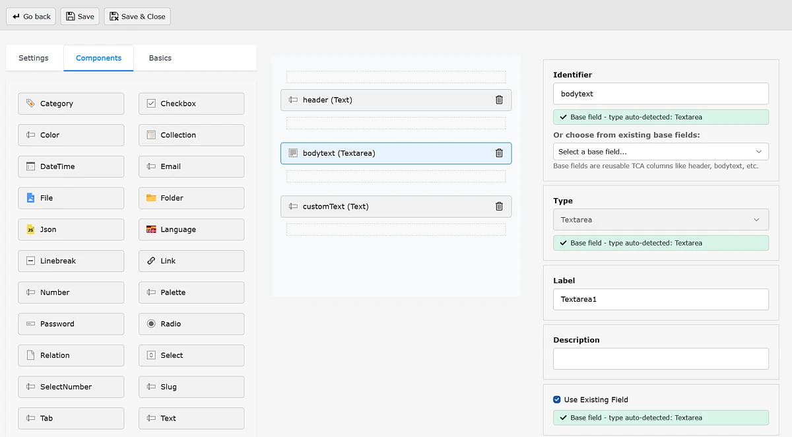Add a Language component
The width and height of the screenshot is (792, 437).
pyautogui.click(x=191, y=230)
